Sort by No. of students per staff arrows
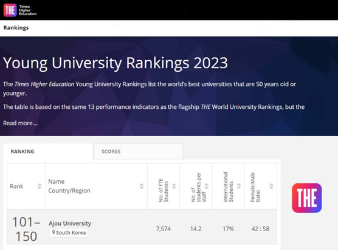338x250 pixels. (207, 186)
